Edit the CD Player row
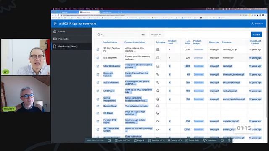 coord(98,113)
